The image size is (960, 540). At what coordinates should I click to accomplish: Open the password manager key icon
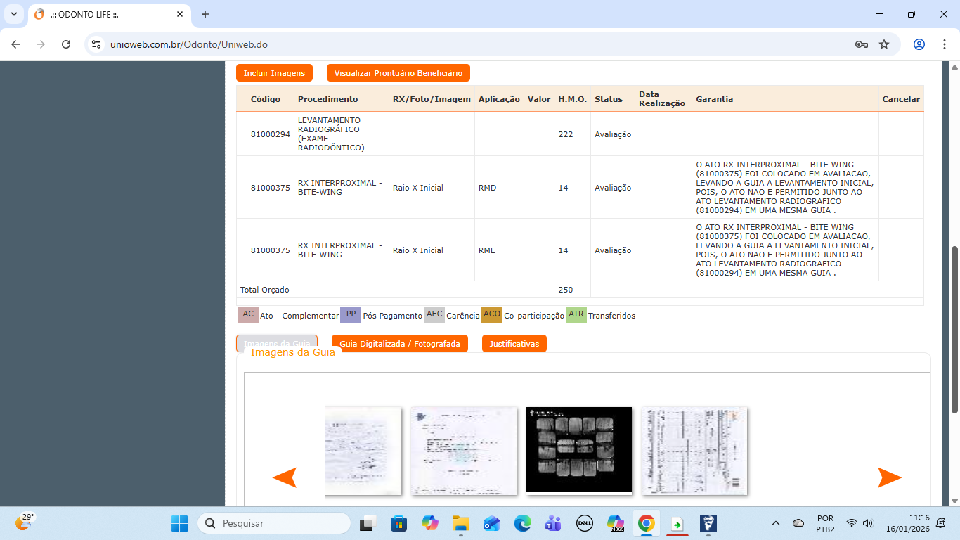coord(861,44)
